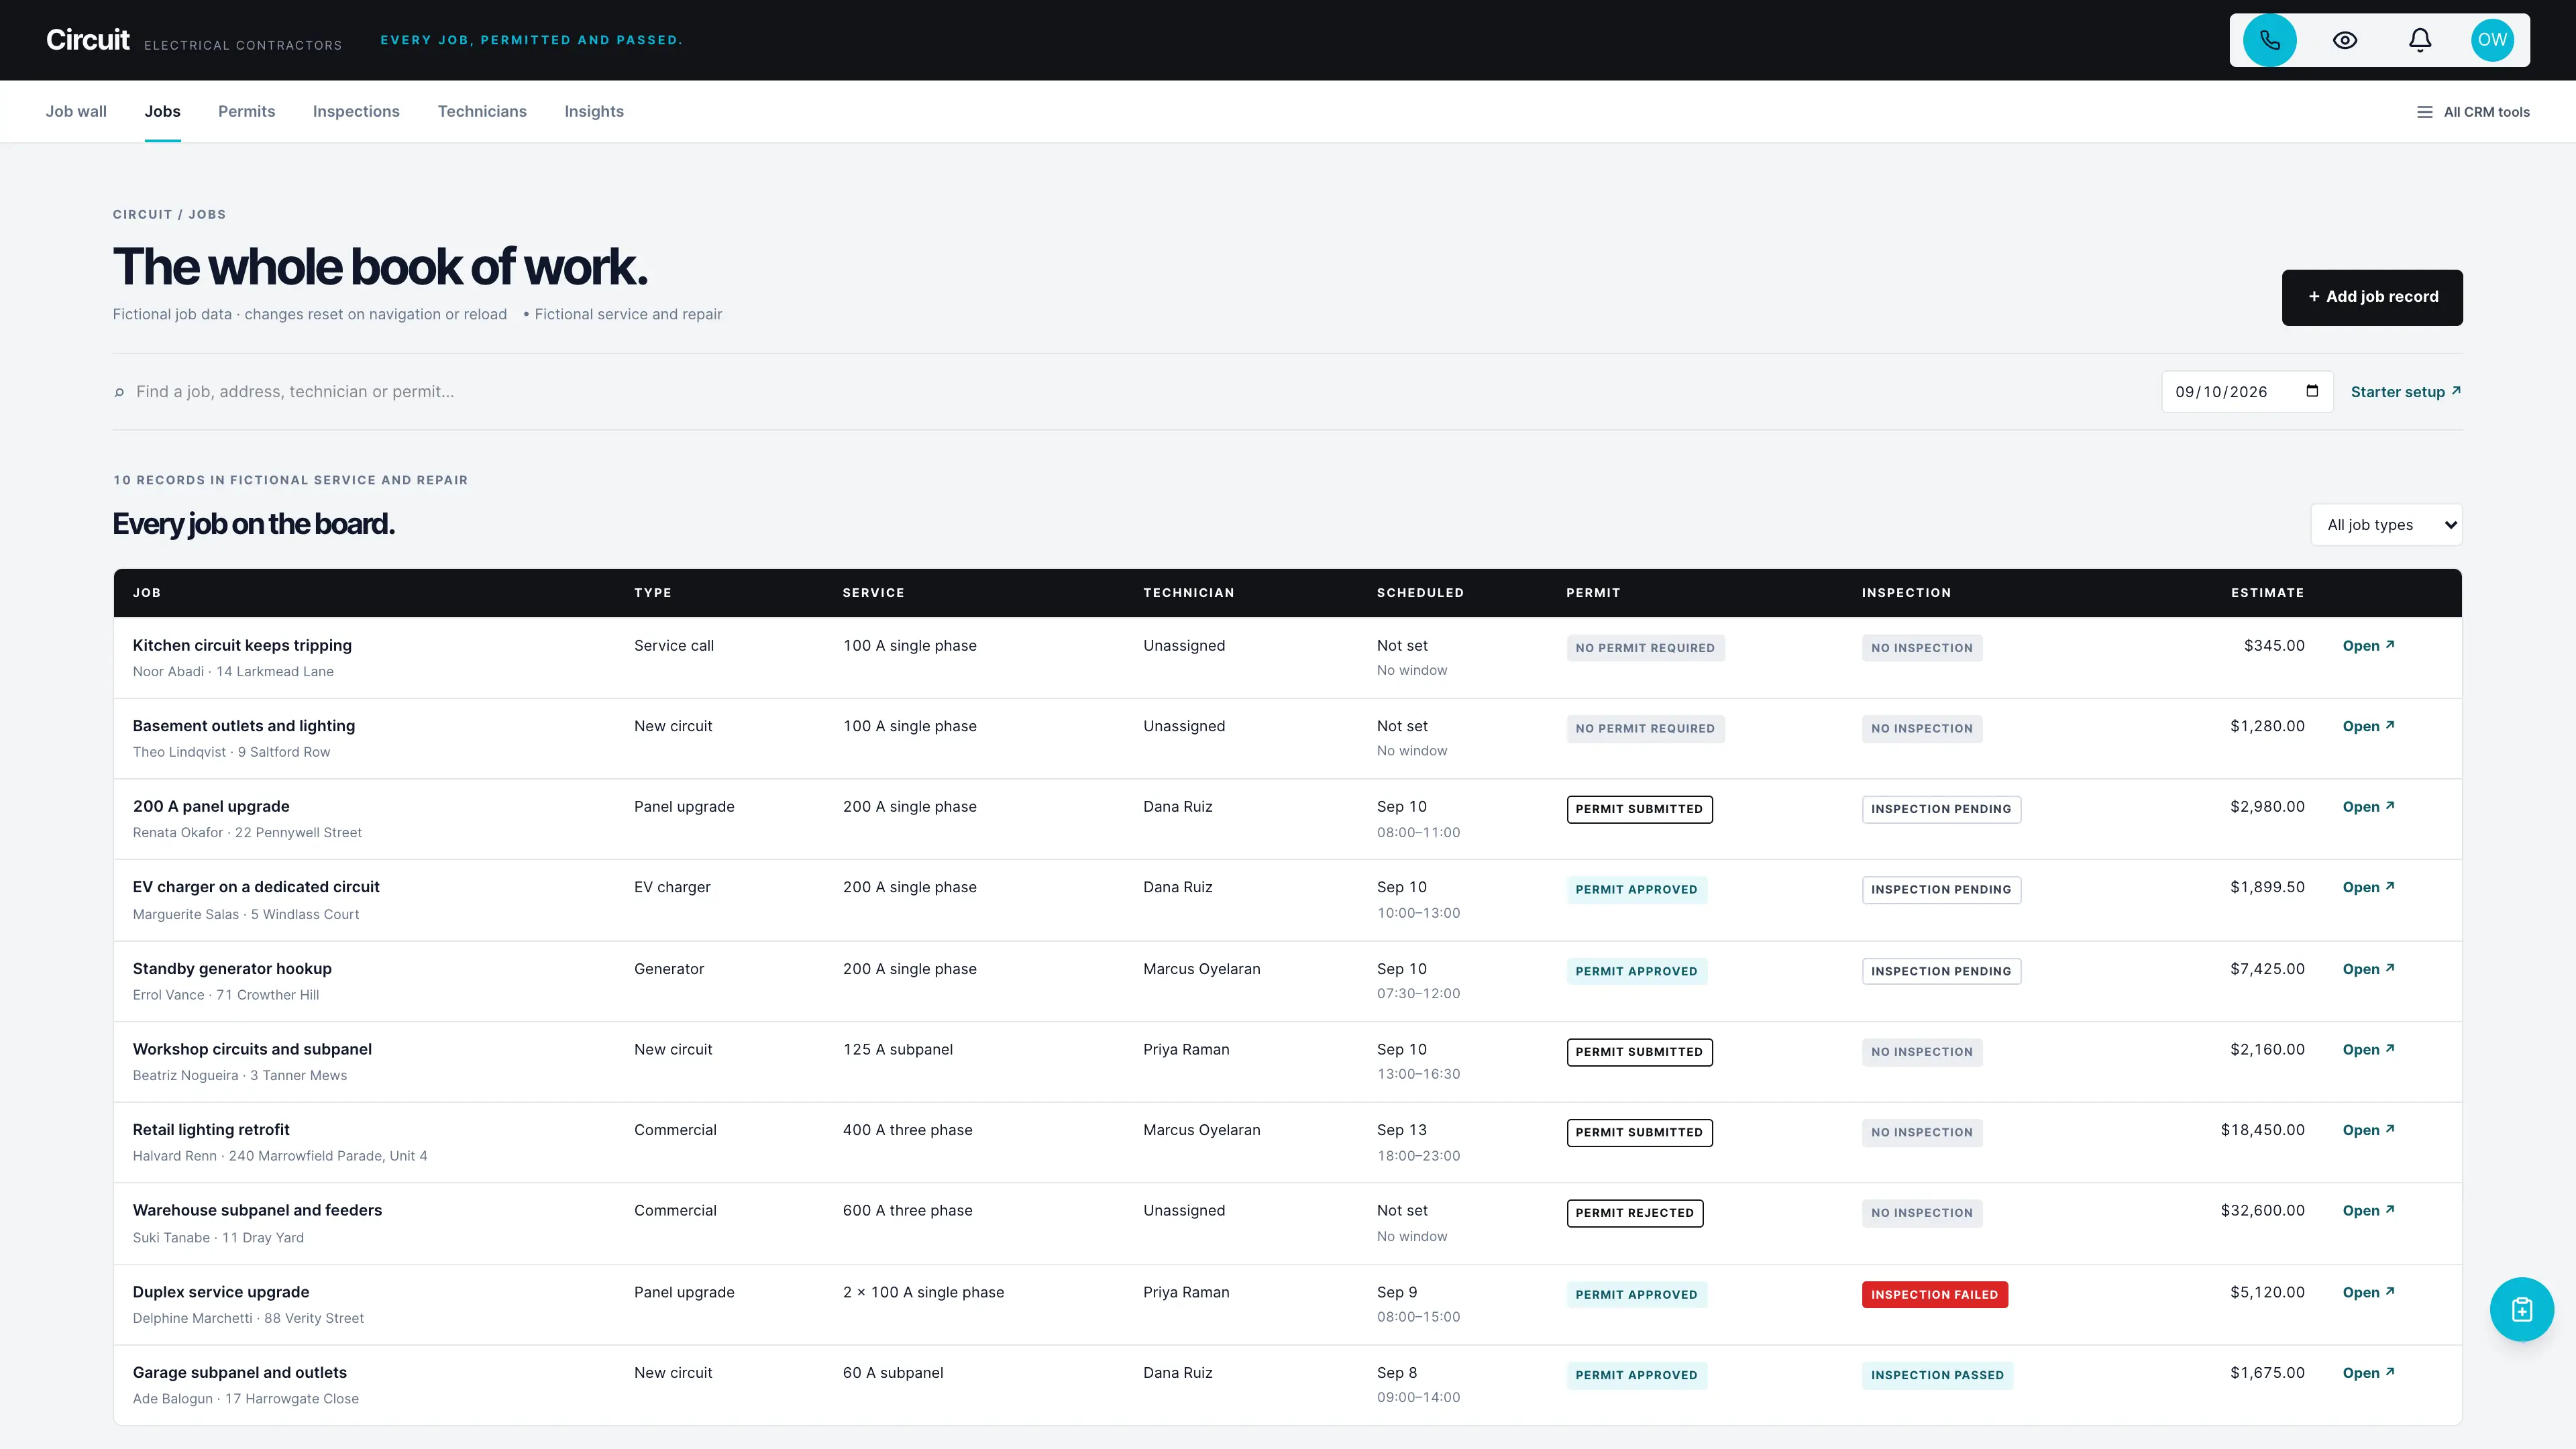Click the Permit Rejected badge
The width and height of the screenshot is (2576, 1449).
tap(1634, 1214)
